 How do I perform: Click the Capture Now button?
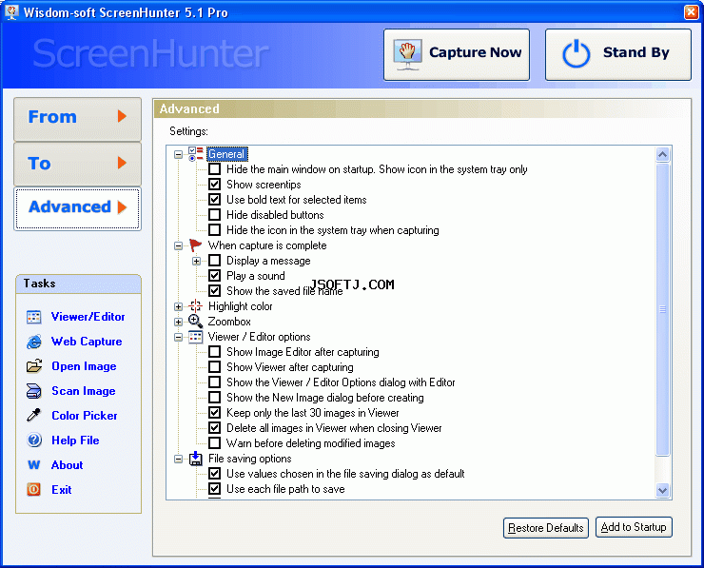(x=457, y=55)
